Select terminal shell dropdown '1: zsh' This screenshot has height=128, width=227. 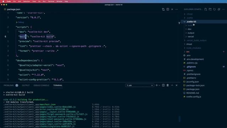pyautogui.click(x=139, y=85)
